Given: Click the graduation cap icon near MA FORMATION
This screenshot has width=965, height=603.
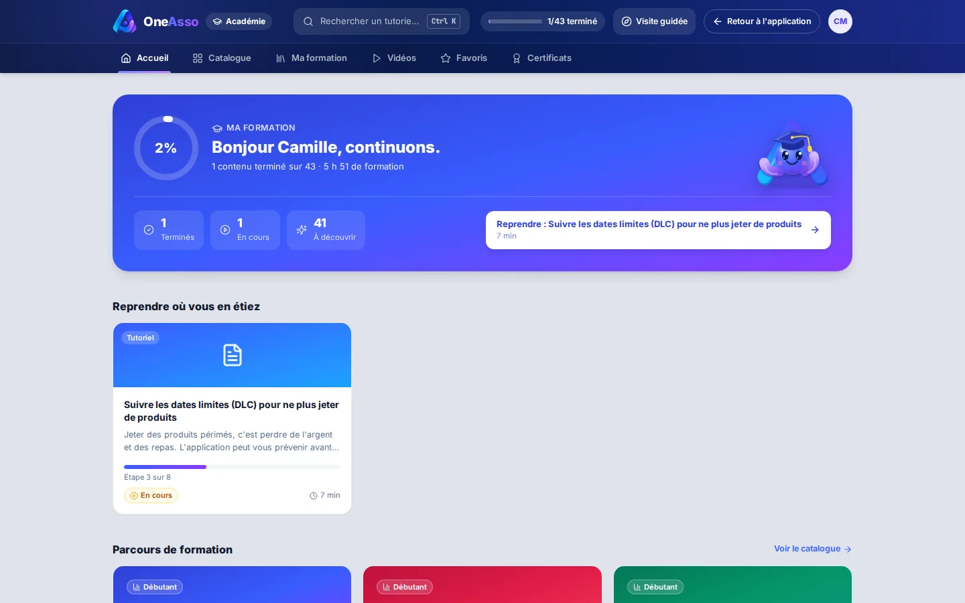Looking at the screenshot, I should (217, 128).
